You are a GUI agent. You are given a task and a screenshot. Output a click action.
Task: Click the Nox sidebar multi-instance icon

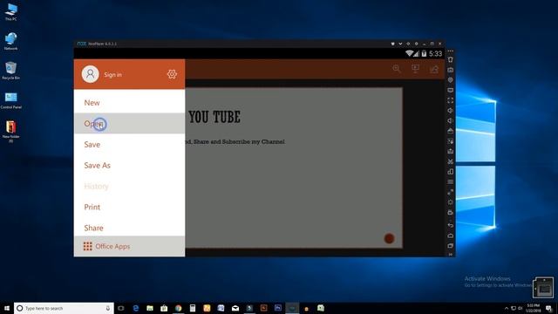[451, 172]
